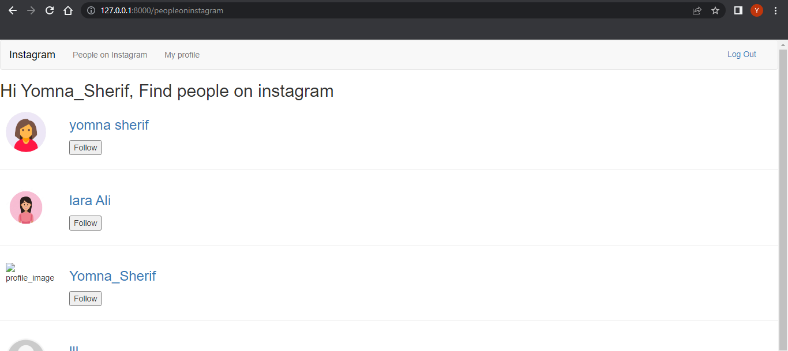
Task: Click the browser forward navigation arrow
Action: click(x=31, y=10)
